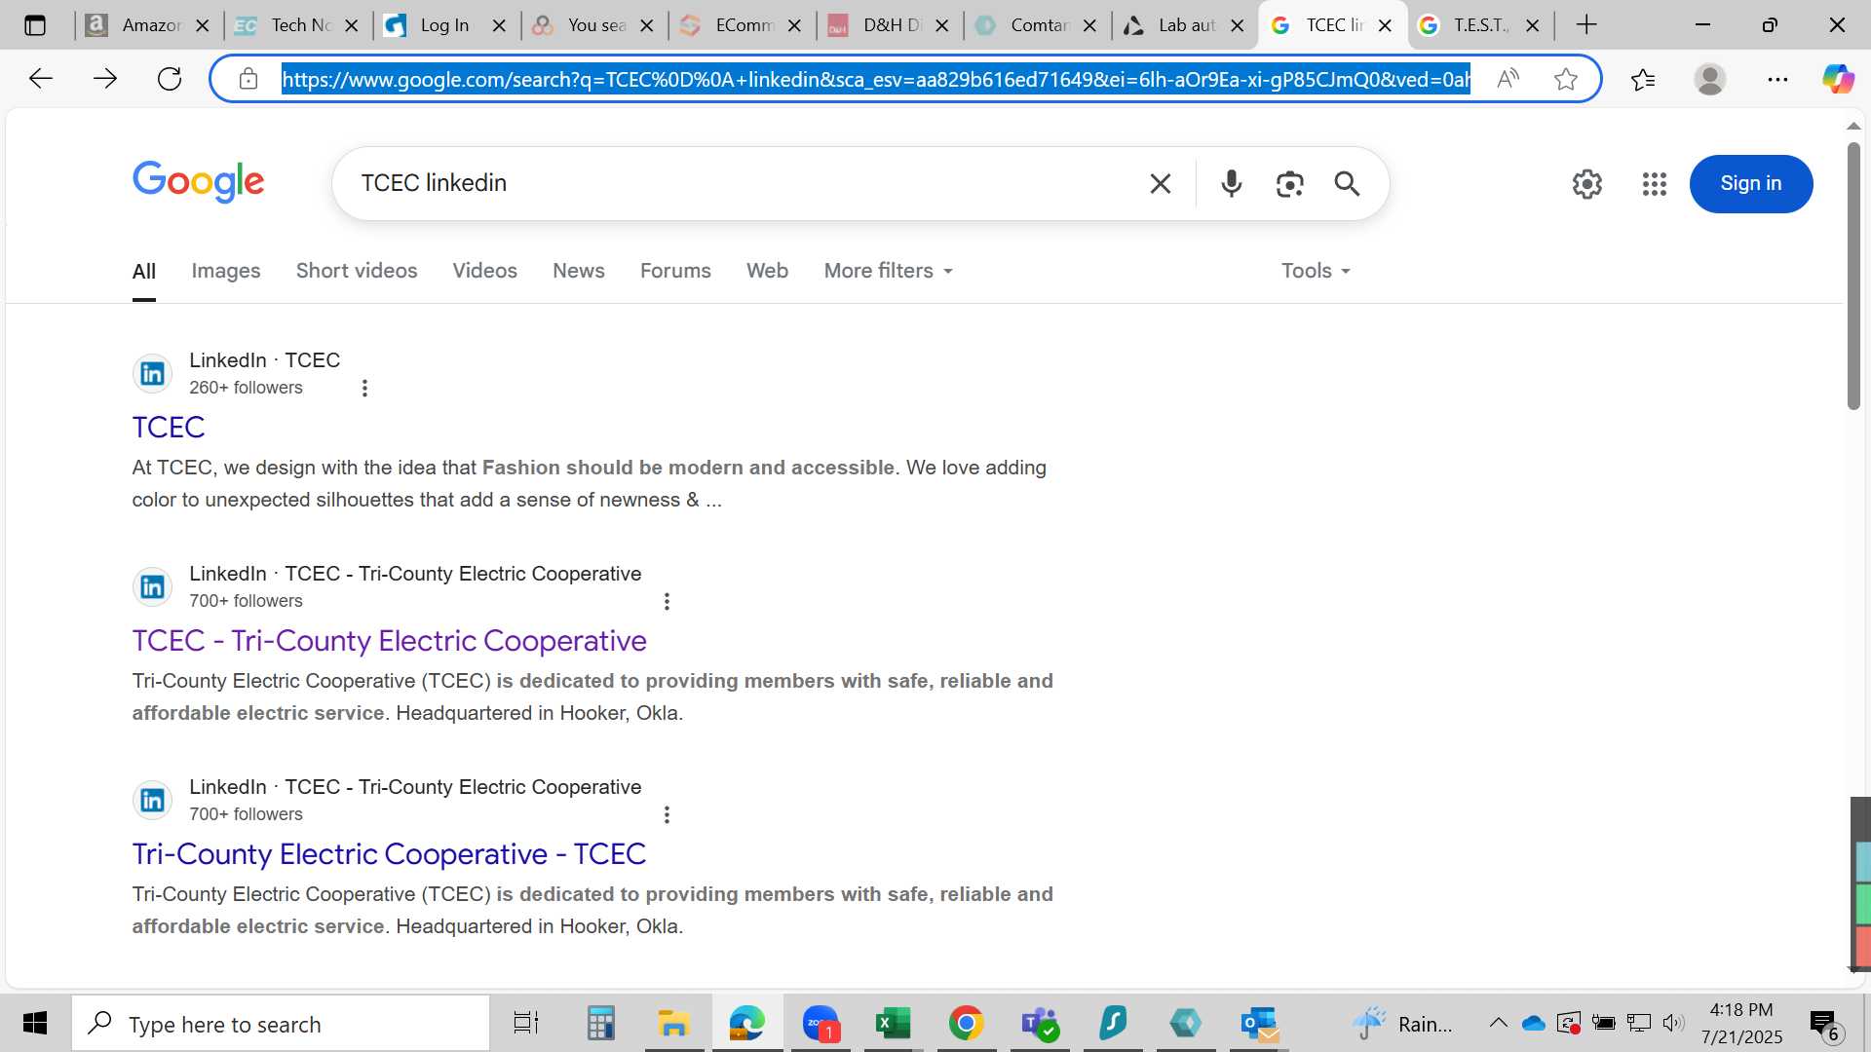This screenshot has height=1052, width=1871.
Task: Open more options for third result, Tri-County Electric
Action: pyautogui.click(x=667, y=814)
